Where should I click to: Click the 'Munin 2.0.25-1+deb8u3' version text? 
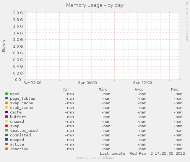point(95,158)
